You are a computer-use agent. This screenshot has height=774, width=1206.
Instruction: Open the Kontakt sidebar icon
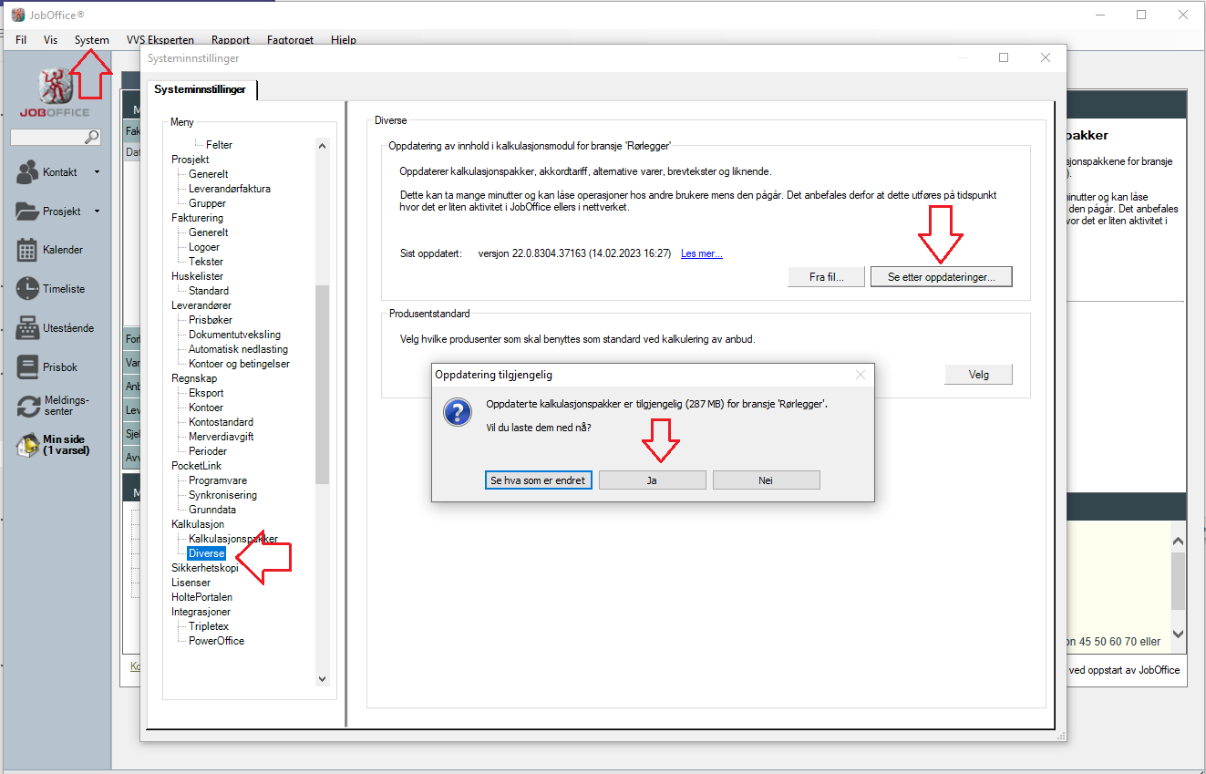(x=28, y=171)
